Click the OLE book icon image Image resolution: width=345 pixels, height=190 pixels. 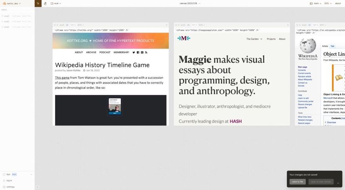339,78
